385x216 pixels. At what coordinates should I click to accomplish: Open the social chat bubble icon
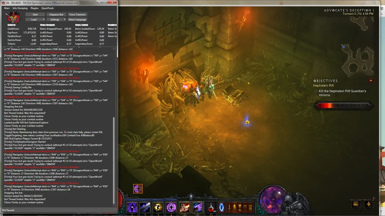pos(356,204)
